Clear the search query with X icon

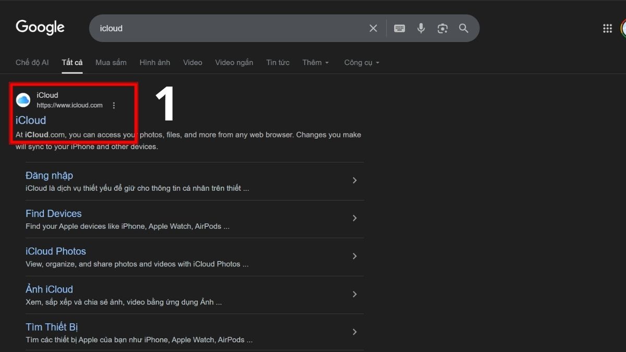373,28
